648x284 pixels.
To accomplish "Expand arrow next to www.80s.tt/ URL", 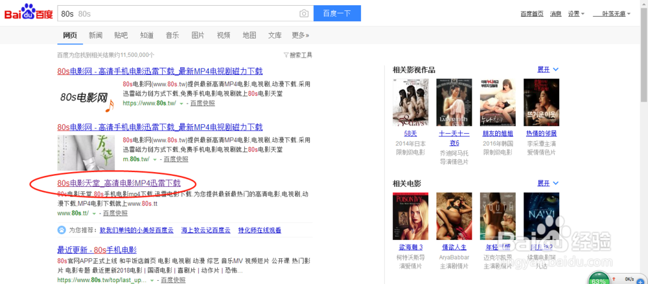I will coord(94,214).
